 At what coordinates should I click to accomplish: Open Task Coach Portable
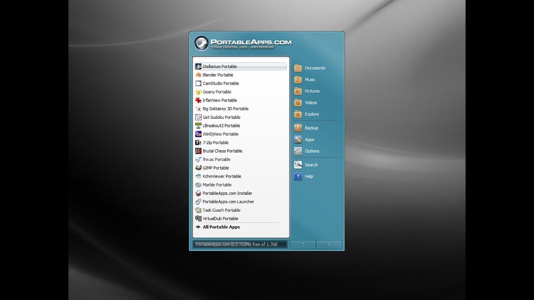[221, 210]
